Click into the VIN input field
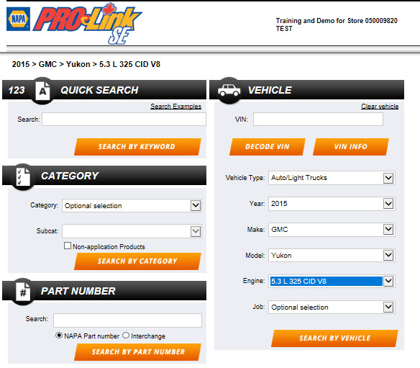This screenshot has width=420, height=368. (x=318, y=119)
